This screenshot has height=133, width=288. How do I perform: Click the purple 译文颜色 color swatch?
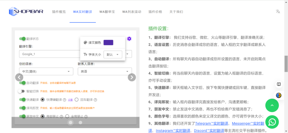tap(108, 43)
